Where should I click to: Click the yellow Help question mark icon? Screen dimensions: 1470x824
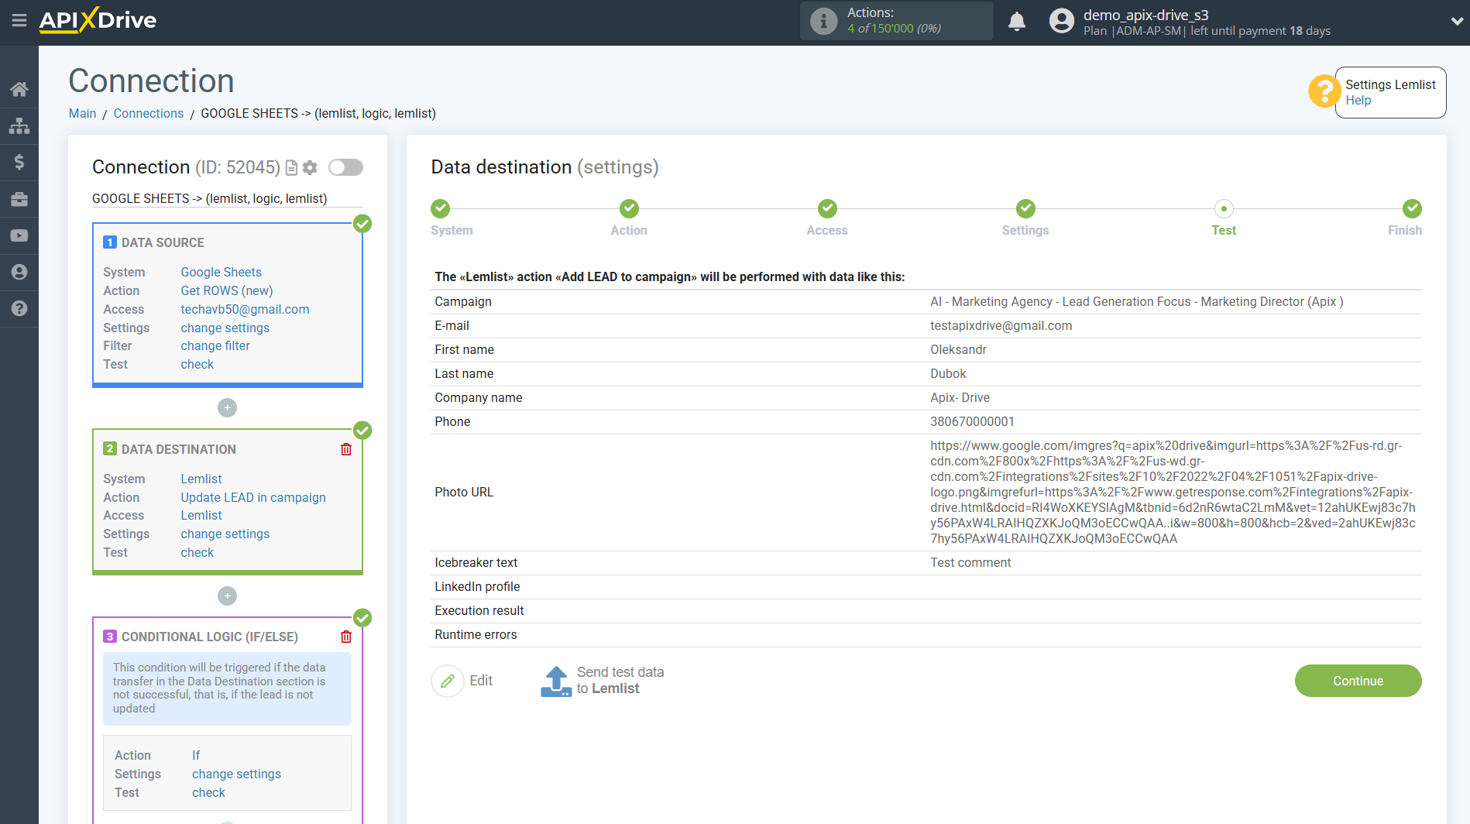pyautogui.click(x=1324, y=91)
